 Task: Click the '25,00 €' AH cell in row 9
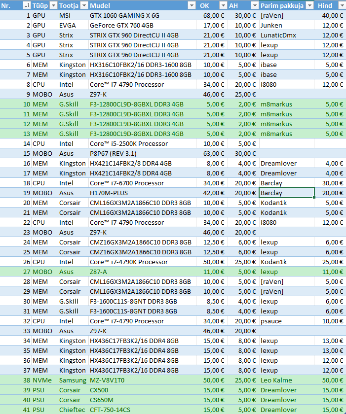(243, 95)
